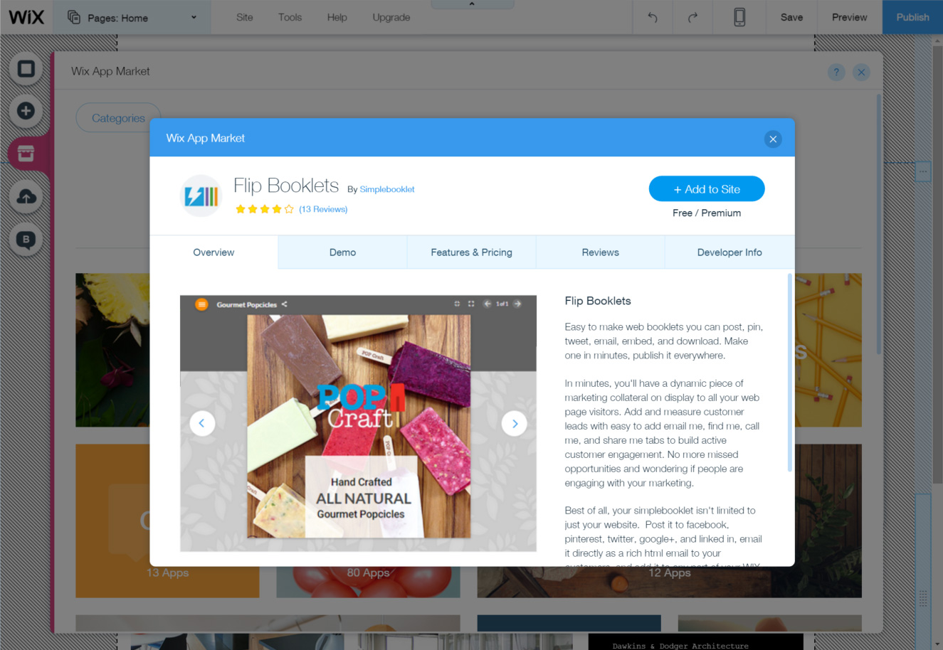Open the Tools menu

(290, 17)
